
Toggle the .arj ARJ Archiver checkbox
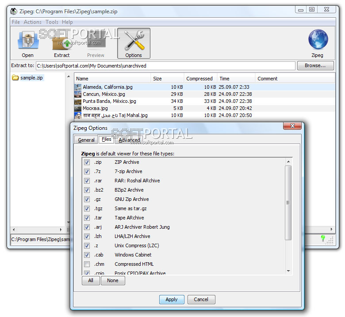pyautogui.click(x=87, y=227)
